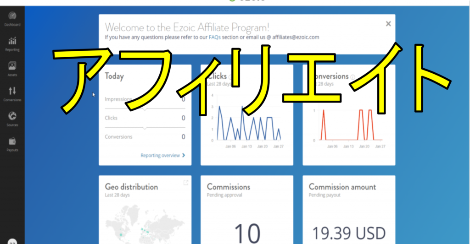470x244 pixels.
Task: Open the FAQs link
Action: 215,38
